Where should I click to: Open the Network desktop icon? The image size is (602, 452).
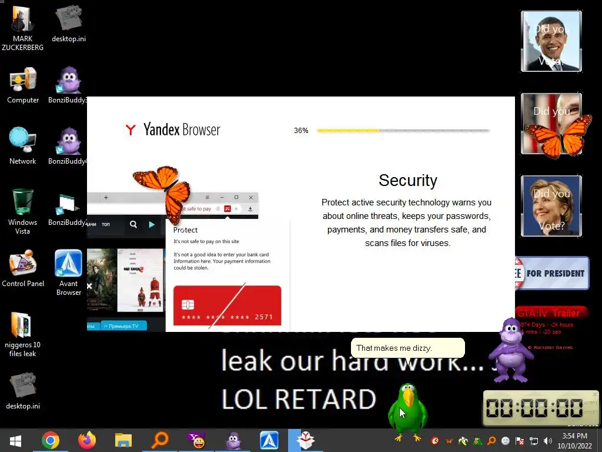[x=23, y=147]
